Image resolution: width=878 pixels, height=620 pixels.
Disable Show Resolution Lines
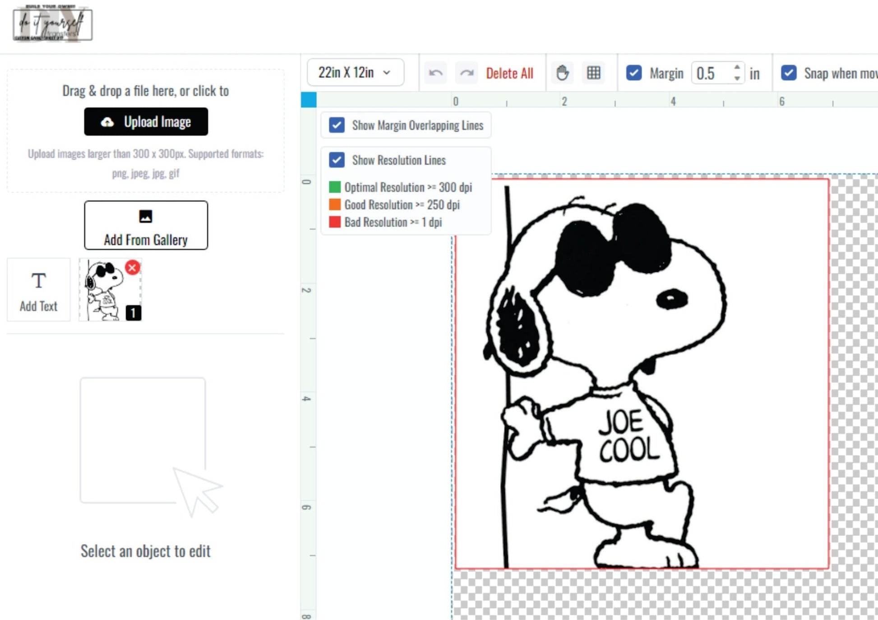337,160
